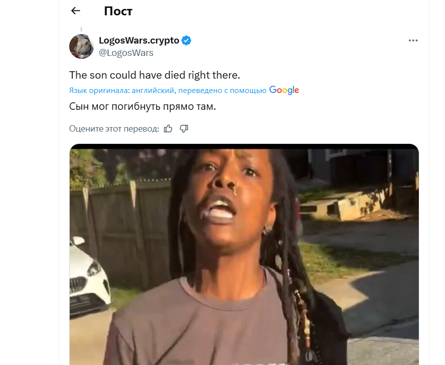
Task: Play the embedded video in the post
Action: (244, 254)
